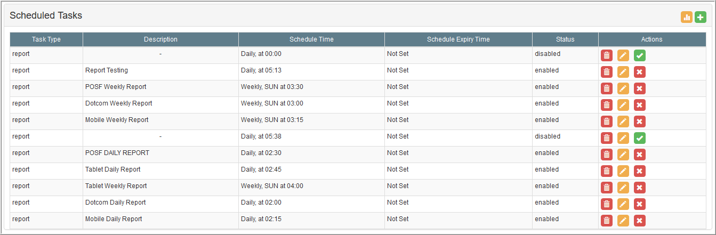Click the Status column header
The image size is (716, 235).
point(565,39)
